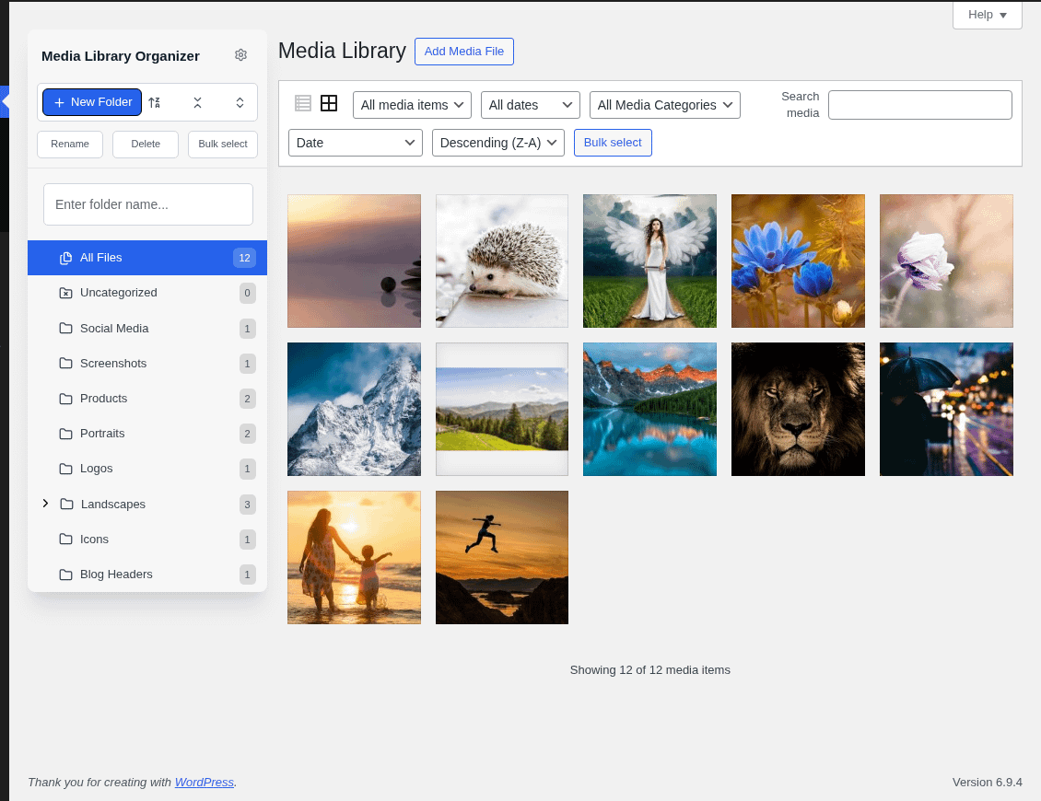Open the All Media Categories dropdown
Screen dimensions: 1041x801
(x=664, y=105)
